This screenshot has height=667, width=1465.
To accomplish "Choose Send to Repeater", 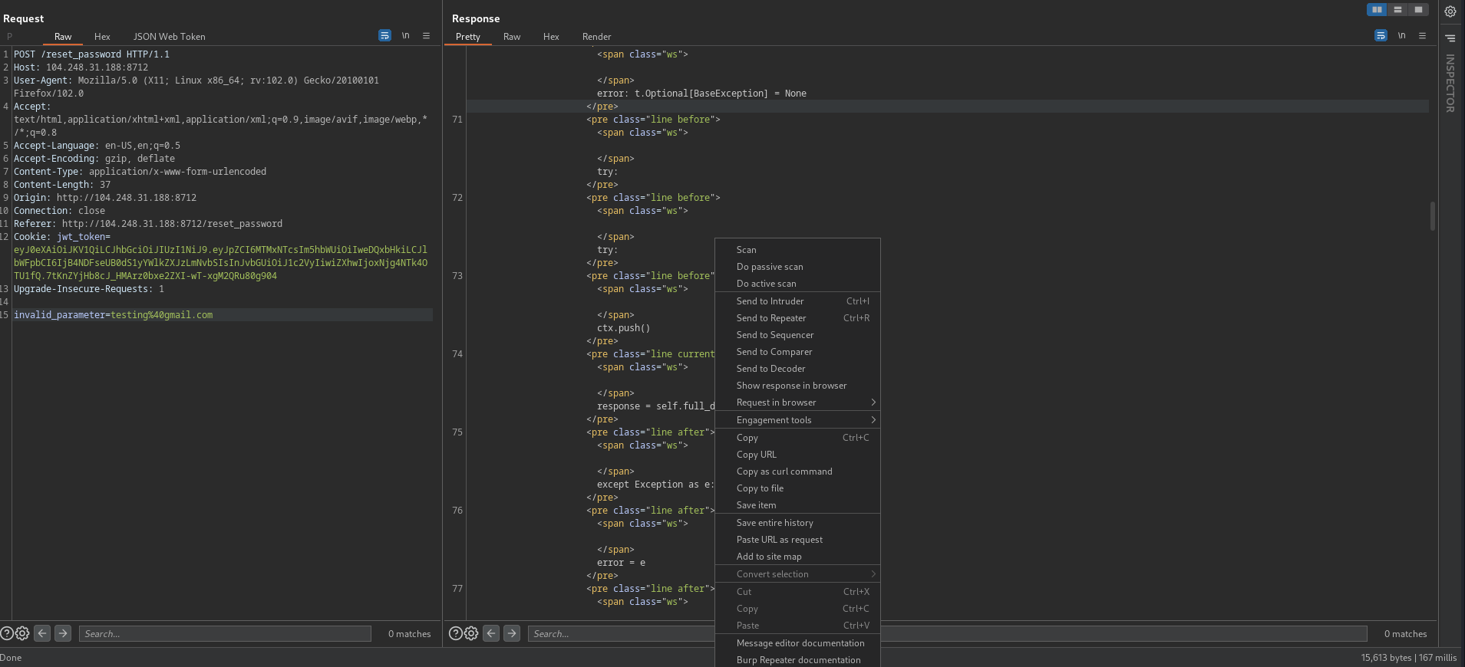I will (797, 318).
